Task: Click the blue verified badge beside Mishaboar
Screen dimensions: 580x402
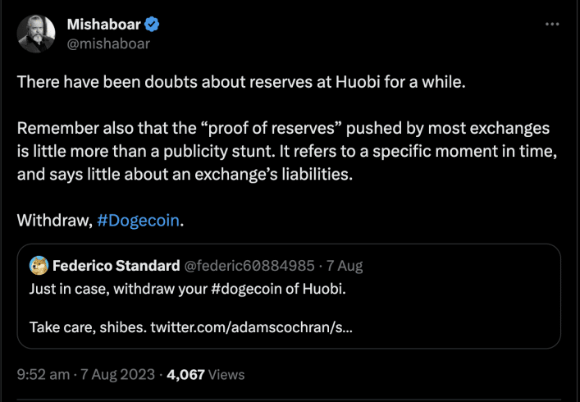Action: coord(151,25)
